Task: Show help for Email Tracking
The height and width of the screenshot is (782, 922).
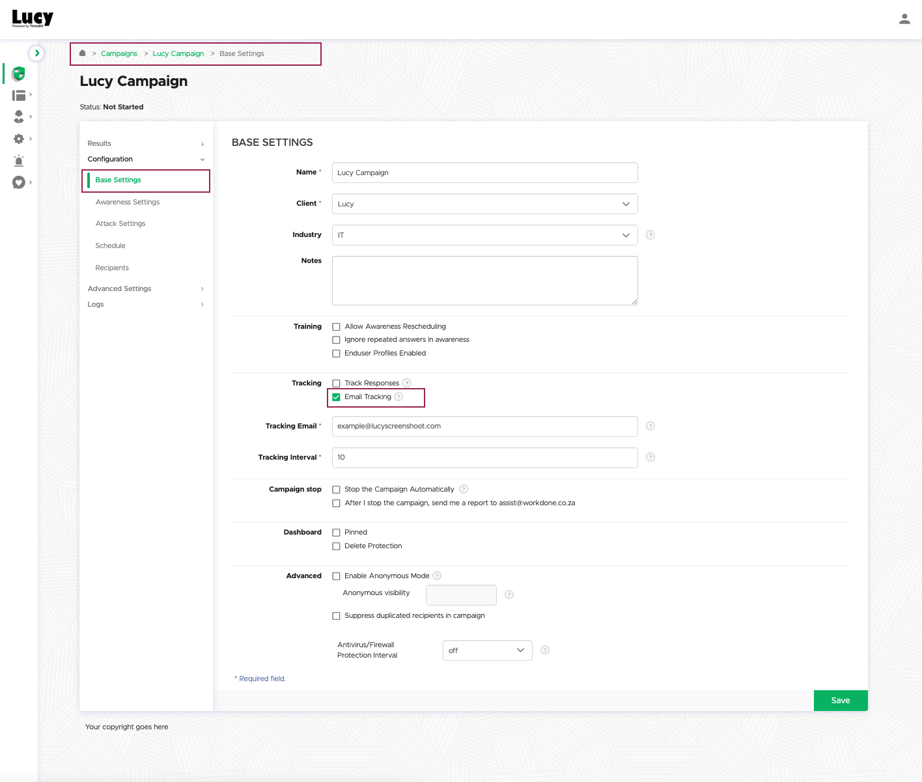Action: tap(398, 397)
